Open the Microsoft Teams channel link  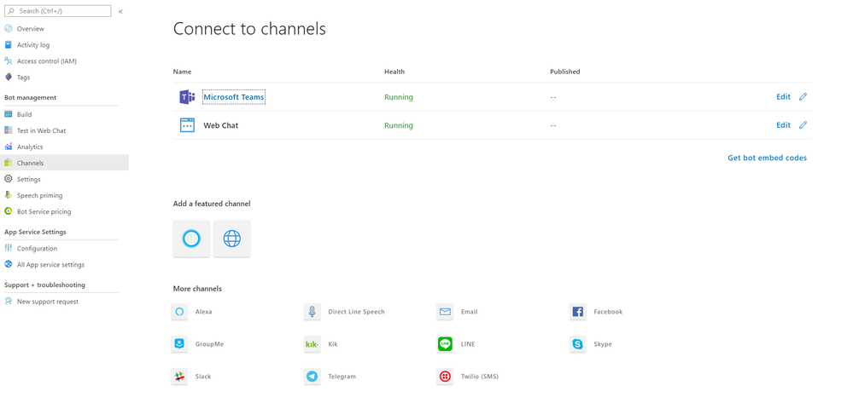(x=234, y=97)
